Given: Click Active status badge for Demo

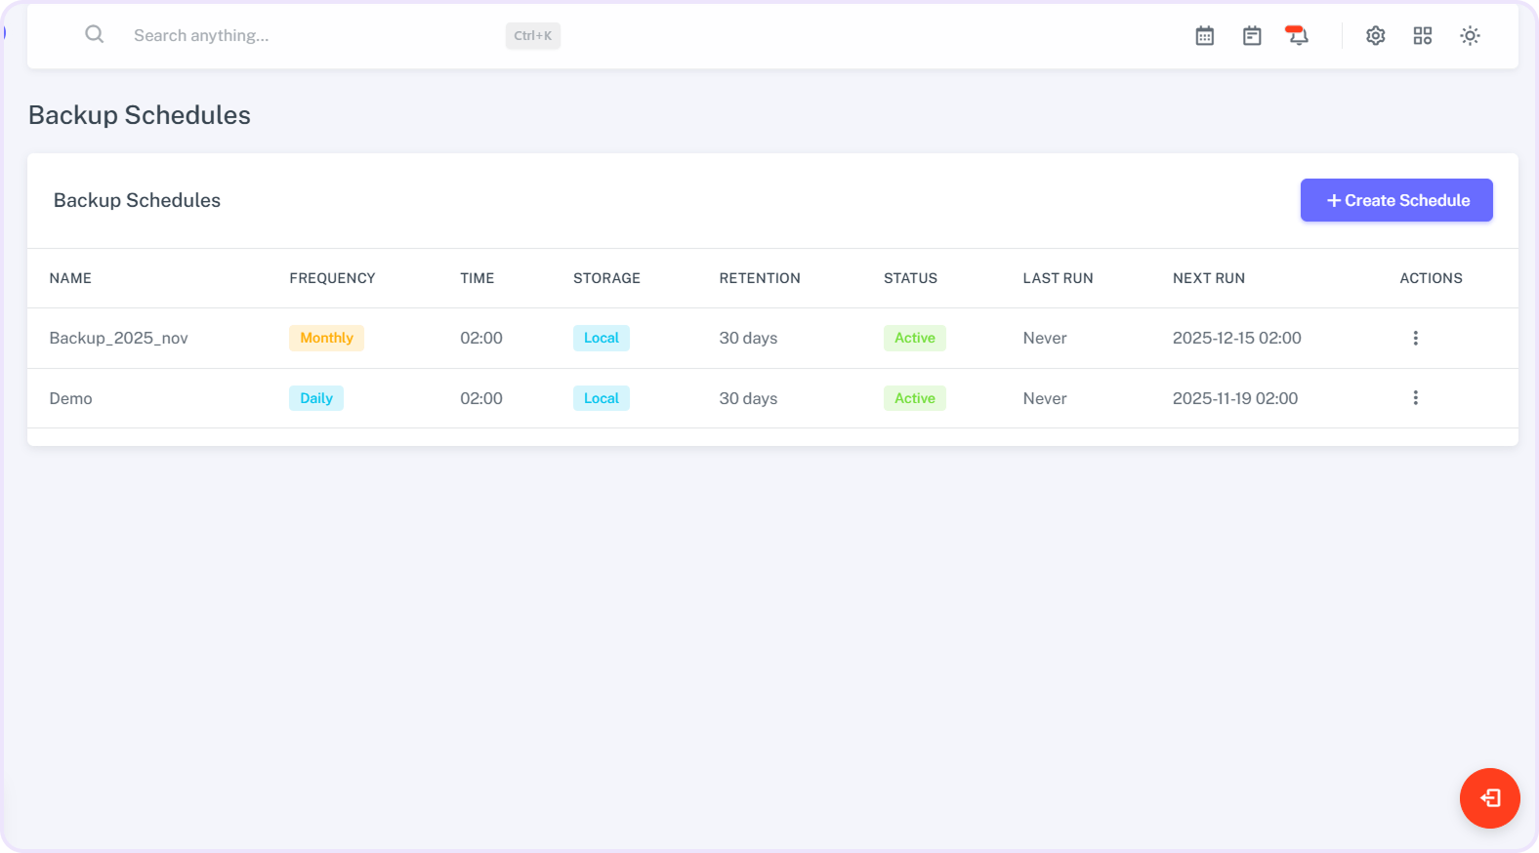Looking at the screenshot, I should [914, 398].
